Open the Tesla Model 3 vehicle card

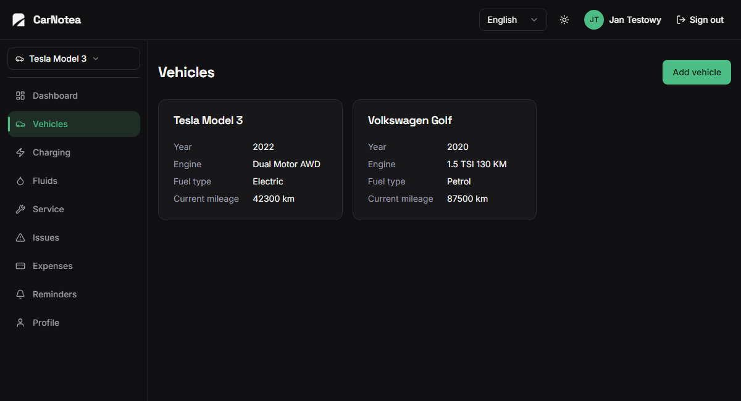point(250,160)
